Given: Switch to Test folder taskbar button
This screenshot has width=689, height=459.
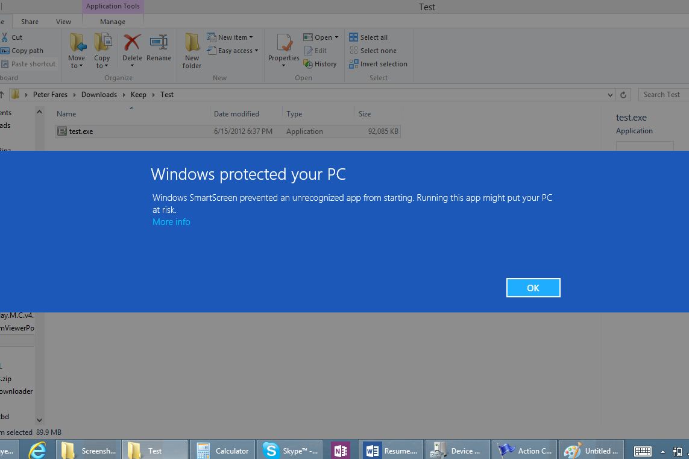Looking at the screenshot, I should (x=155, y=450).
